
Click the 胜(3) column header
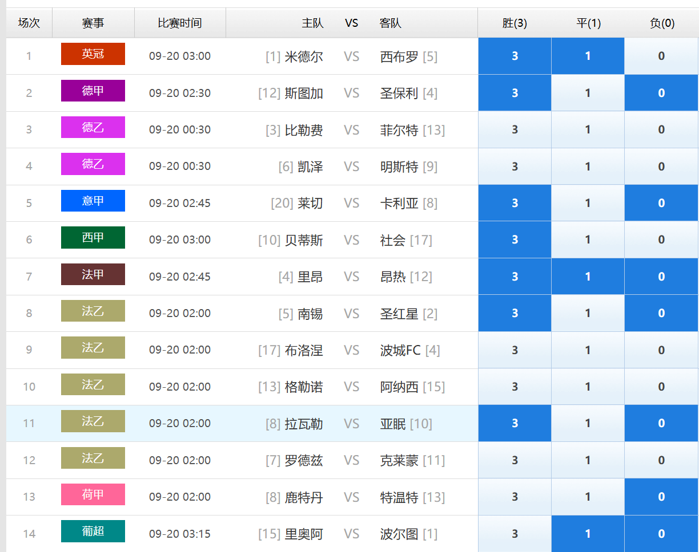pos(515,23)
